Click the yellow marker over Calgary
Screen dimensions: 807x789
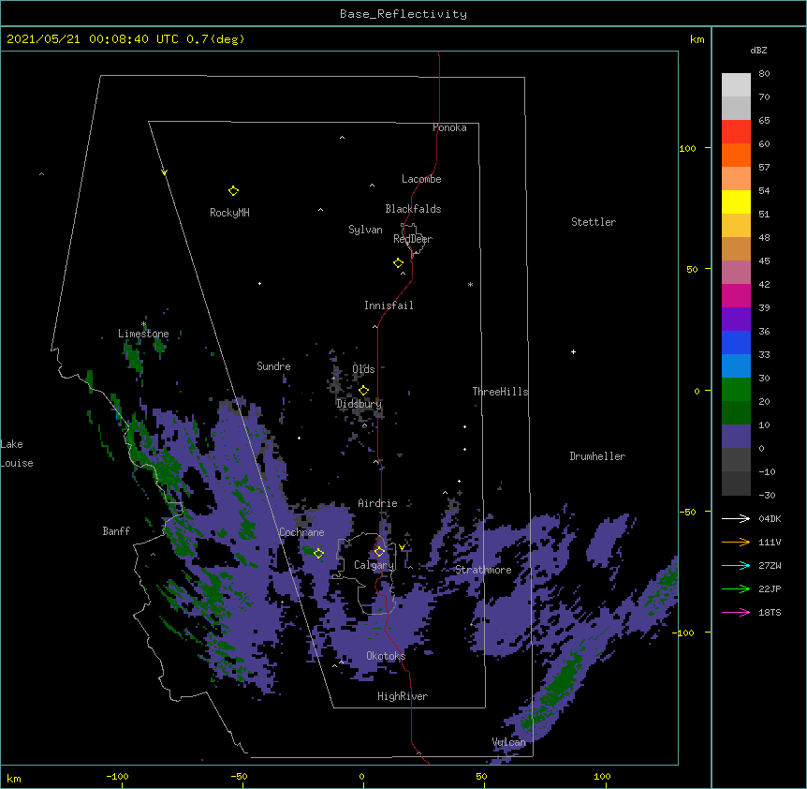pyautogui.click(x=379, y=552)
